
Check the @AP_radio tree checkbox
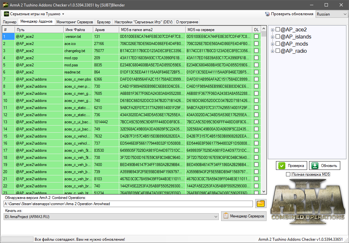point(278,50)
